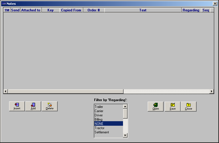Select Tractor in the Regarding filter list

coord(109,128)
